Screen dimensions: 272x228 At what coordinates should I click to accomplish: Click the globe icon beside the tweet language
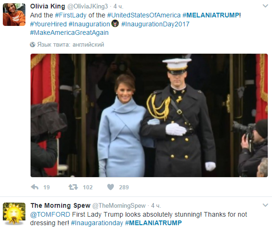[32, 45]
